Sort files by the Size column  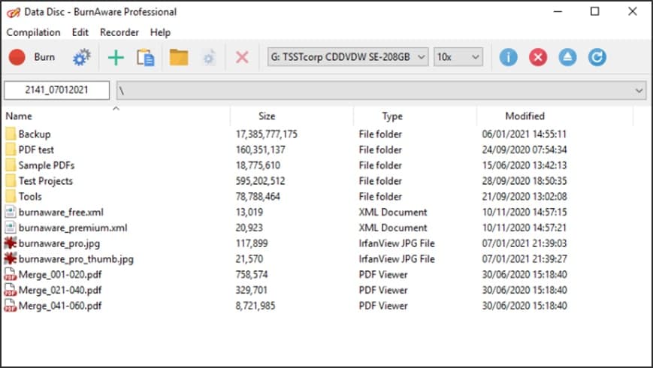tap(267, 116)
